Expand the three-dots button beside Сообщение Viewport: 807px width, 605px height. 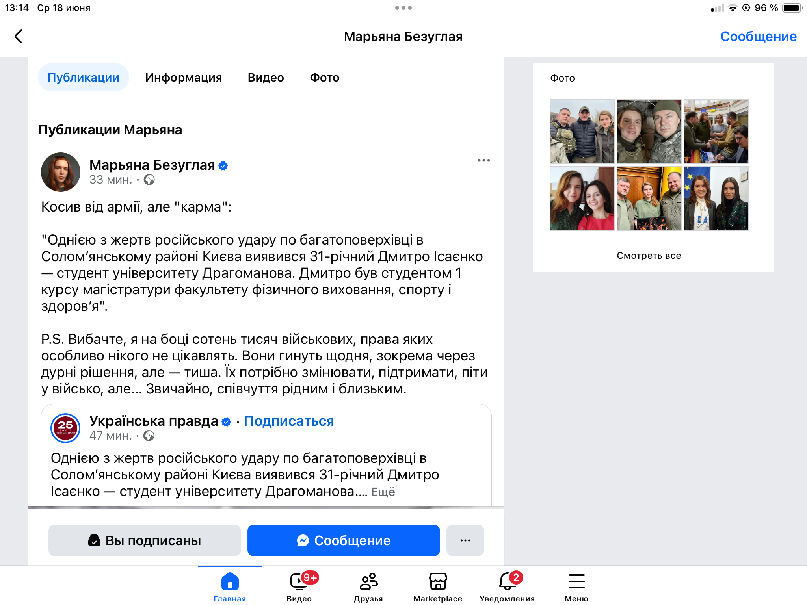(465, 540)
